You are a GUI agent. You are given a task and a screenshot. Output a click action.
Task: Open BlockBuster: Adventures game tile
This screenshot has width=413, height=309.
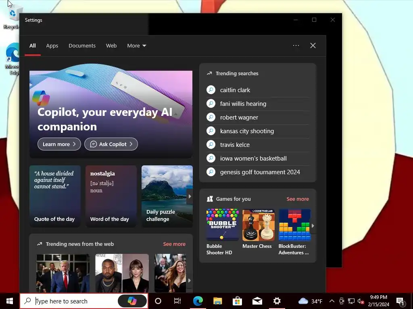point(294,232)
